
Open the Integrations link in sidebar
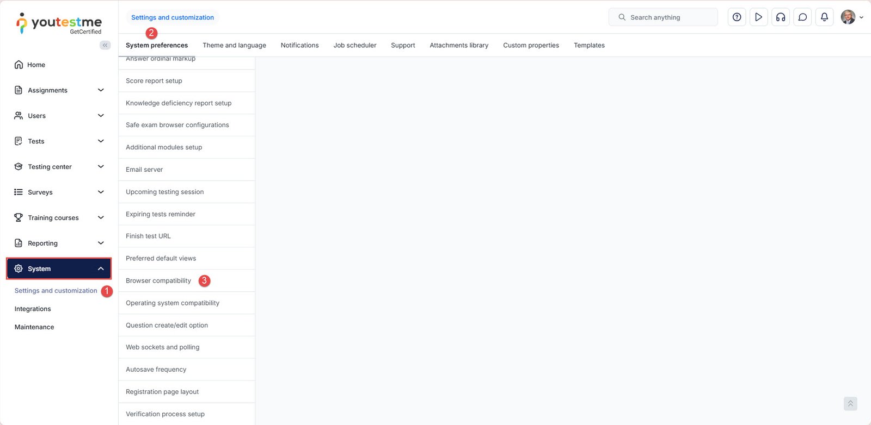tap(33, 309)
